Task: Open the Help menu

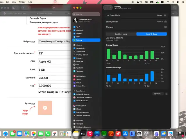Action: coord(30,2)
